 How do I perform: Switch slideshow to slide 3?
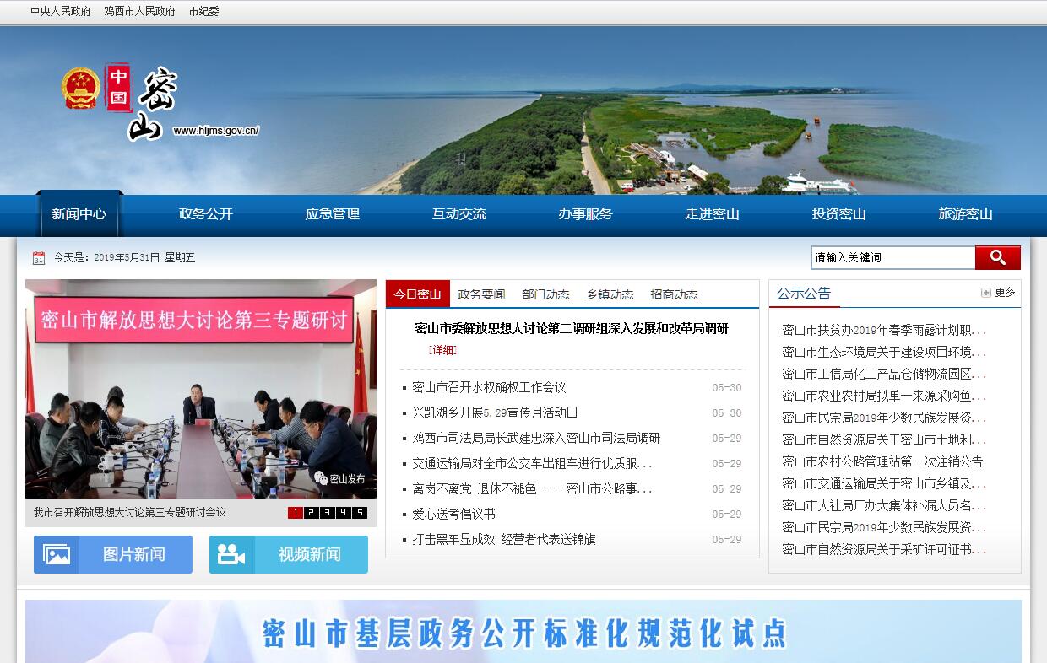tap(328, 513)
